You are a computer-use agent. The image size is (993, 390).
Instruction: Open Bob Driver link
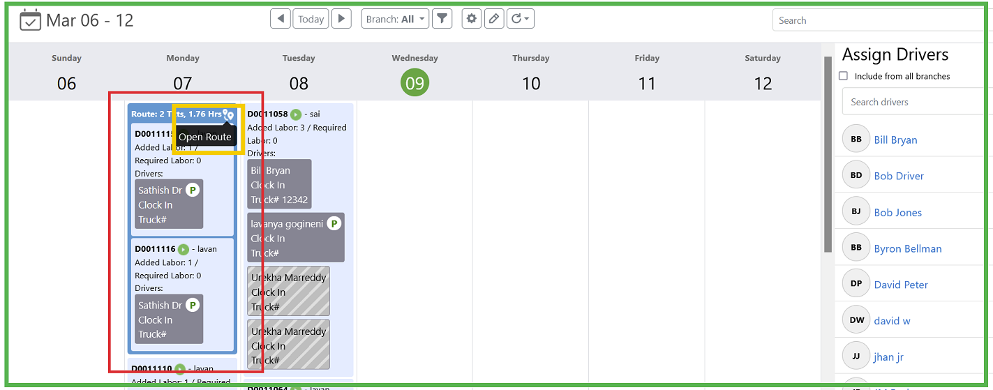click(899, 176)
